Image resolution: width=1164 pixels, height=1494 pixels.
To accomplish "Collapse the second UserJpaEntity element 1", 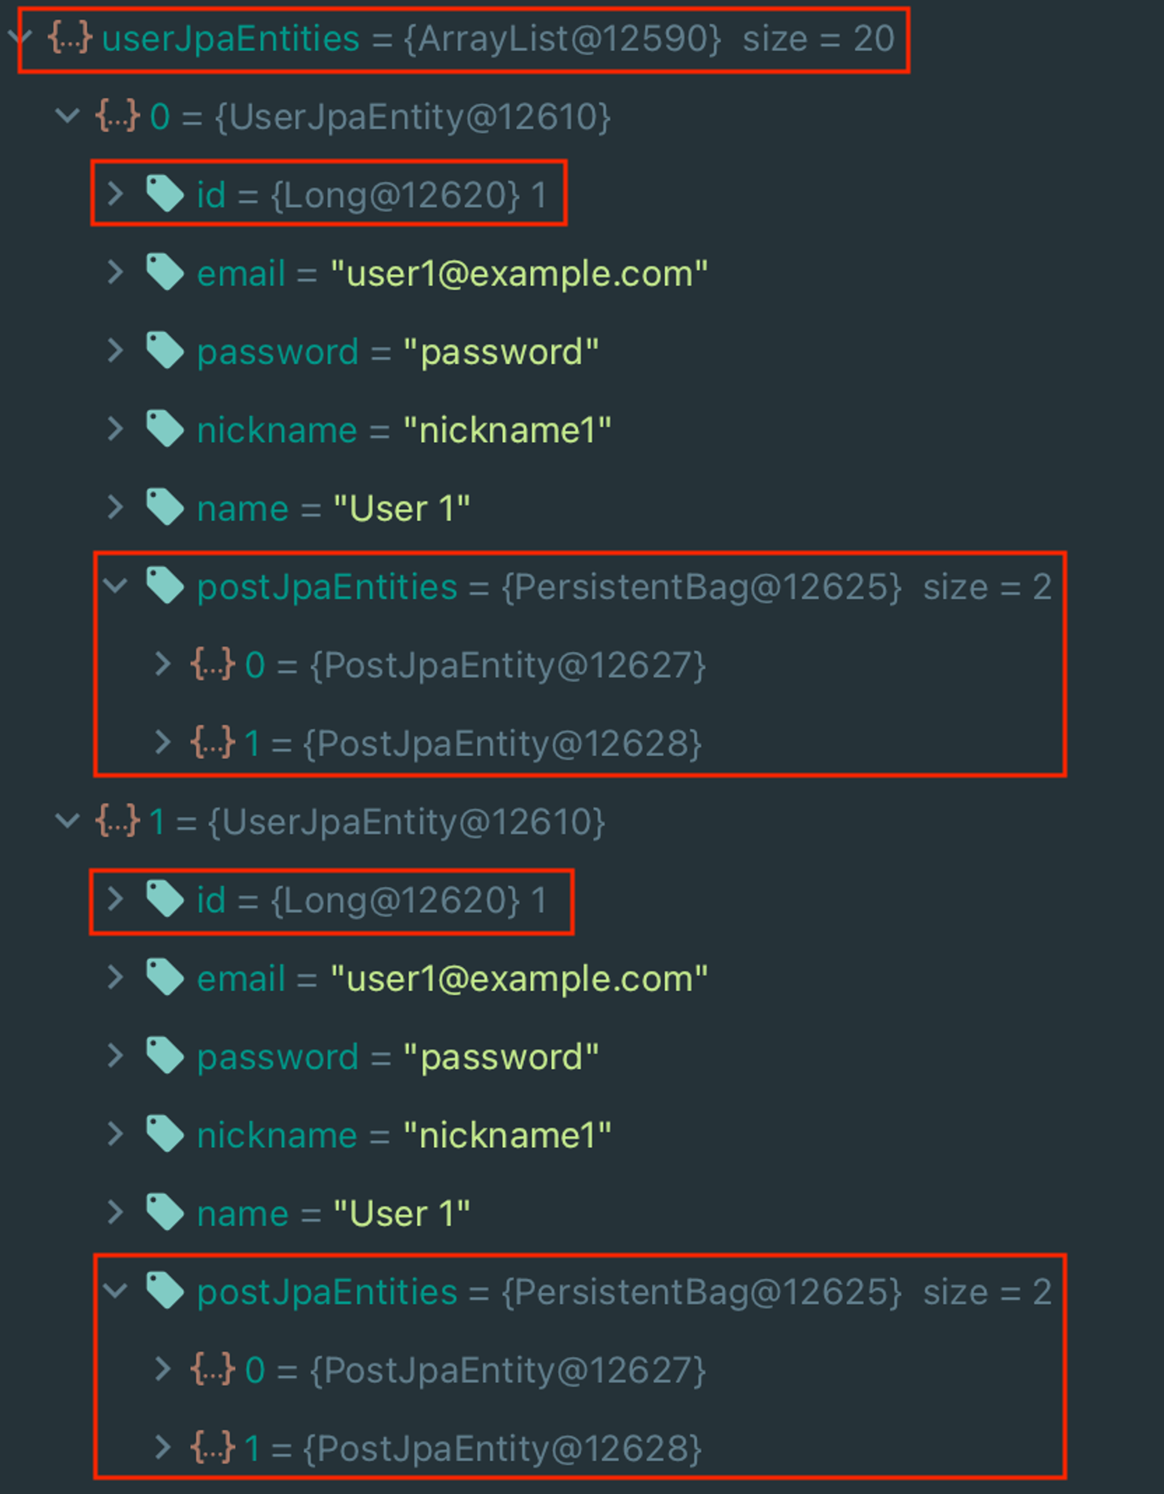I will click(x=67, y=820).
